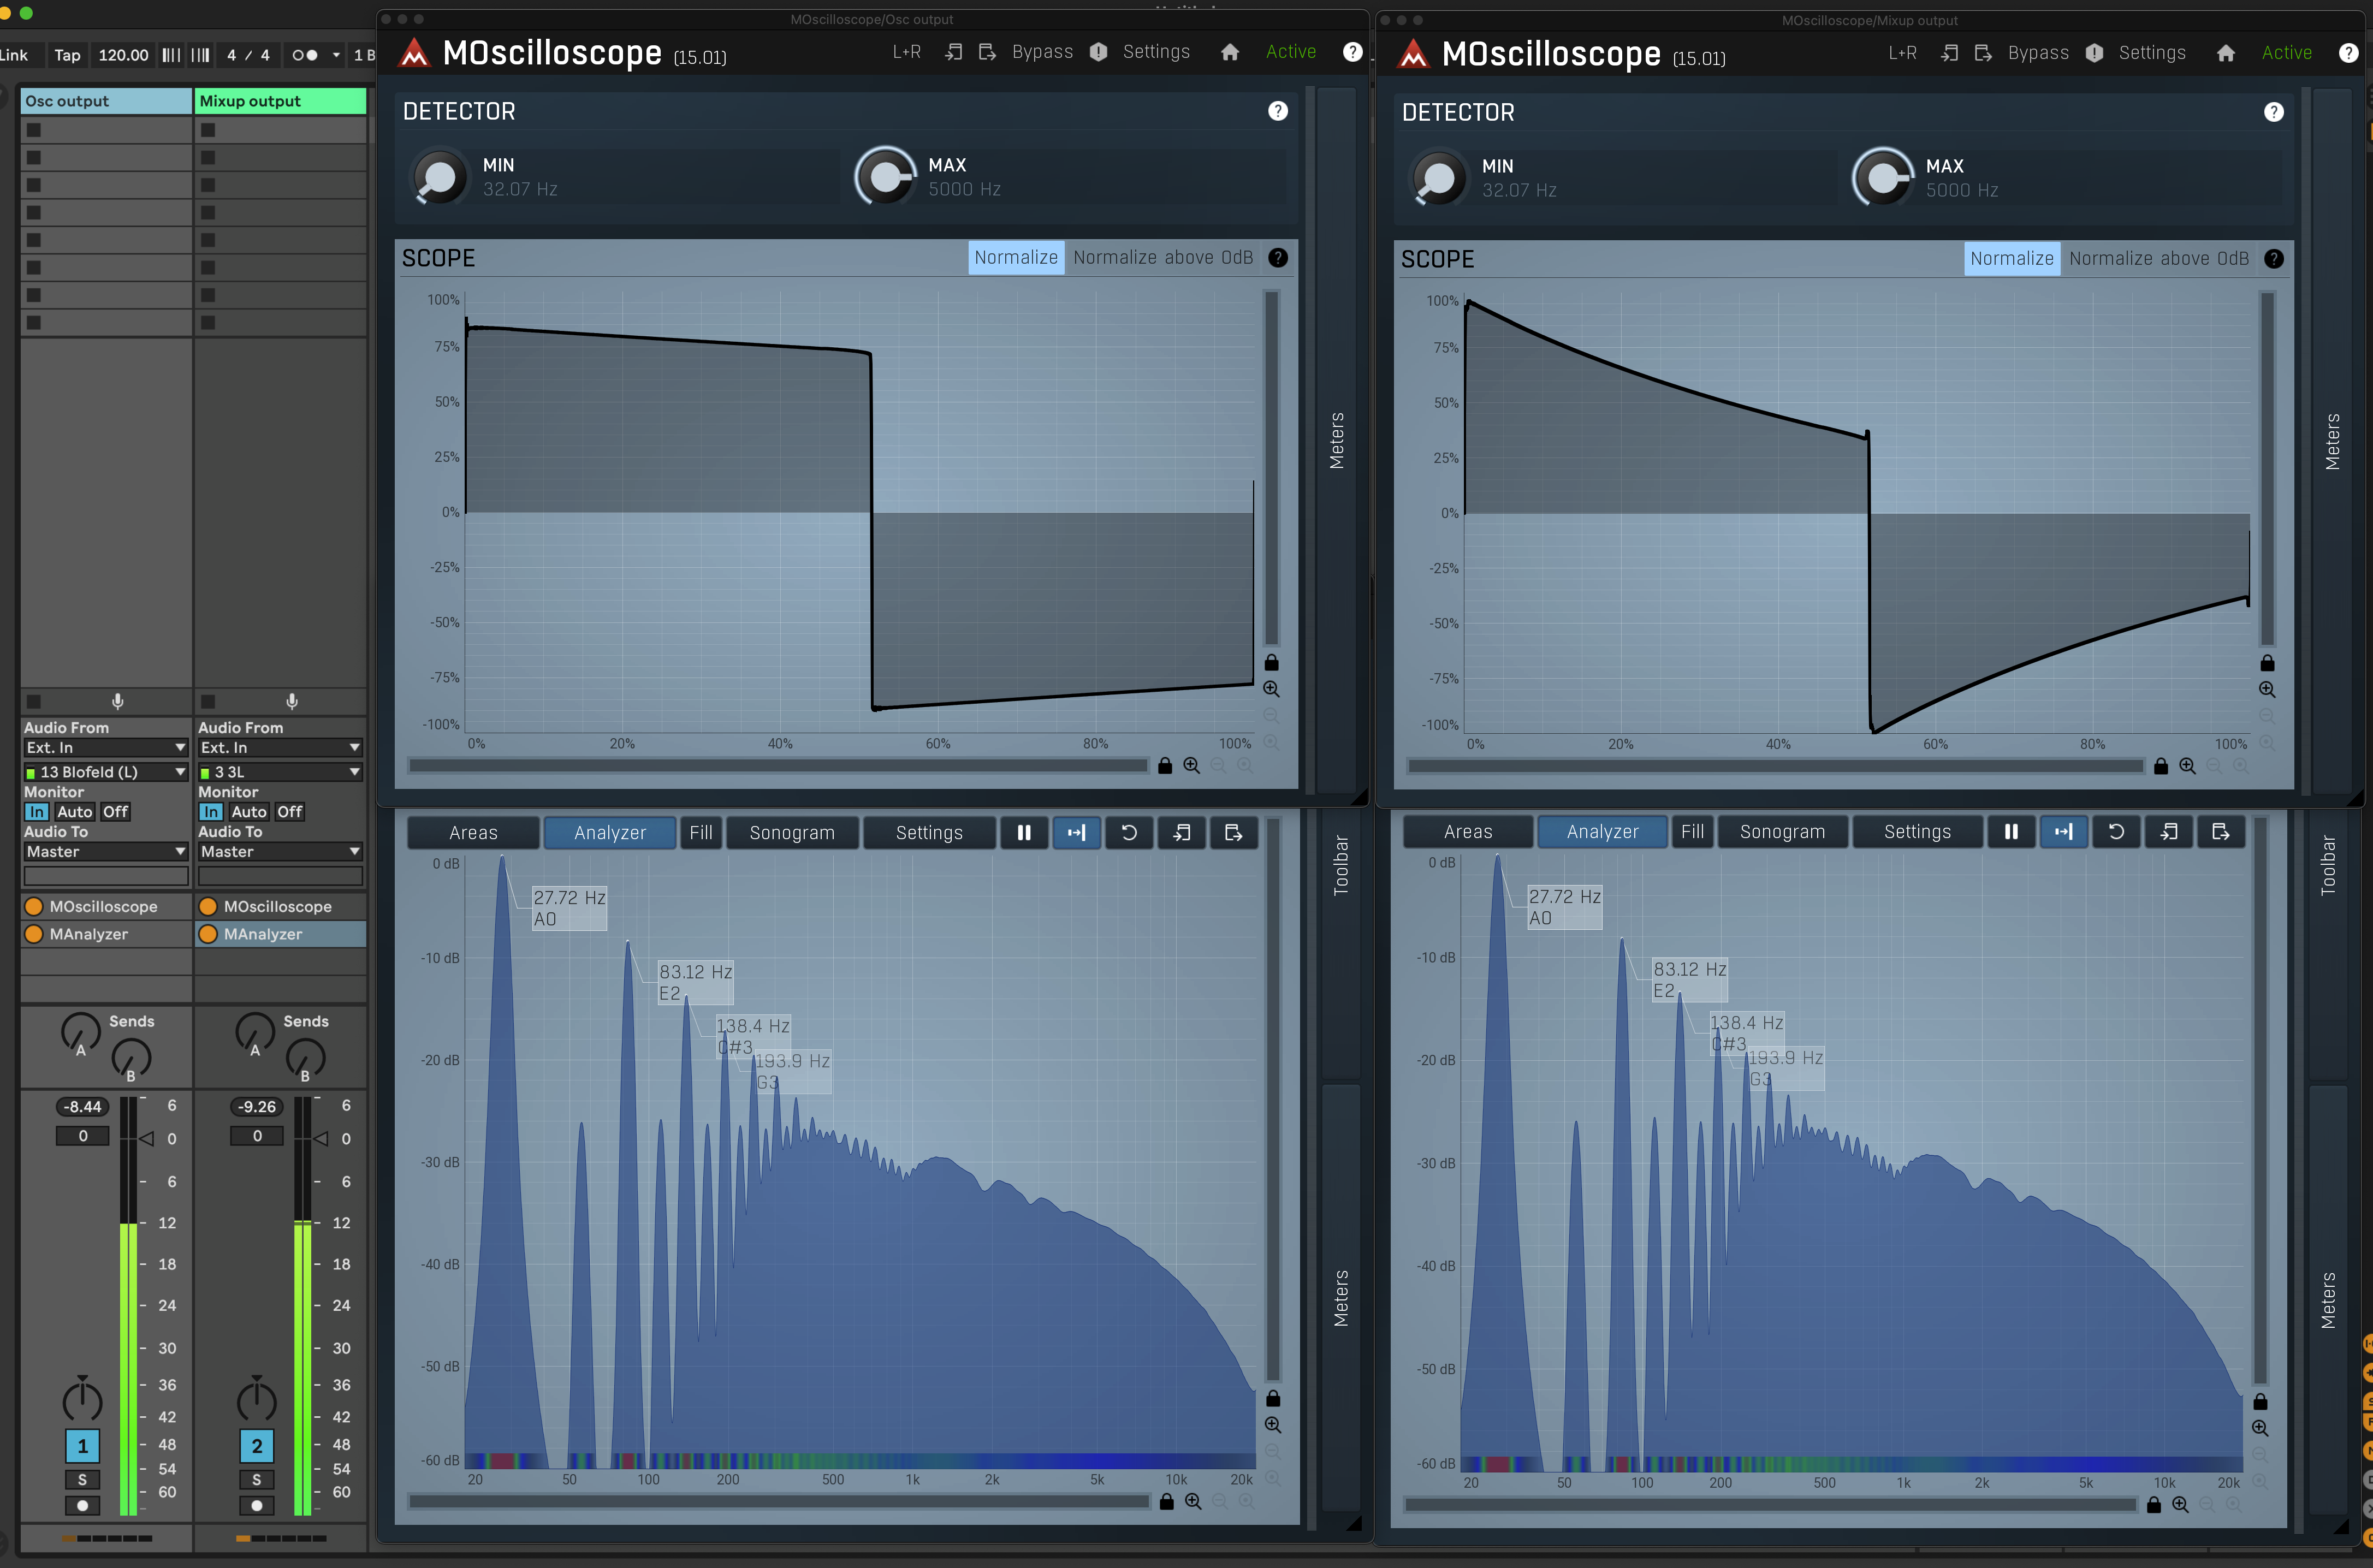Select Fill tab in Mixup output analyzer
This screenshot has width=2373, height=1568.
[1693, 831]
